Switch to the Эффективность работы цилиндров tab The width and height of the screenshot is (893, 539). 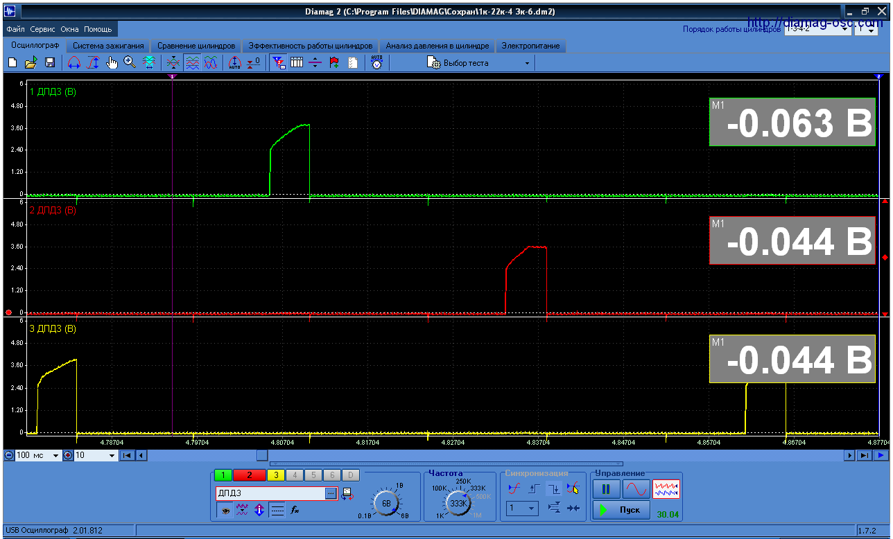(311, 46)
